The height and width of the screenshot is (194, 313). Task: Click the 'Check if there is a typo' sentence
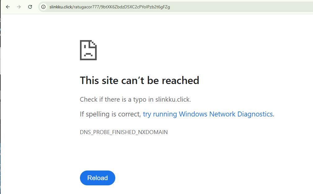pyautogui.click(x=135, y=99)
